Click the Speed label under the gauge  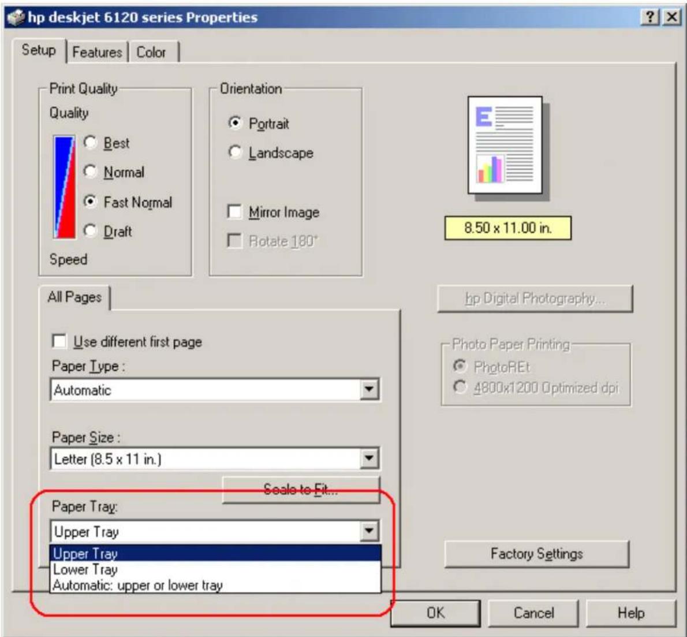68,259
